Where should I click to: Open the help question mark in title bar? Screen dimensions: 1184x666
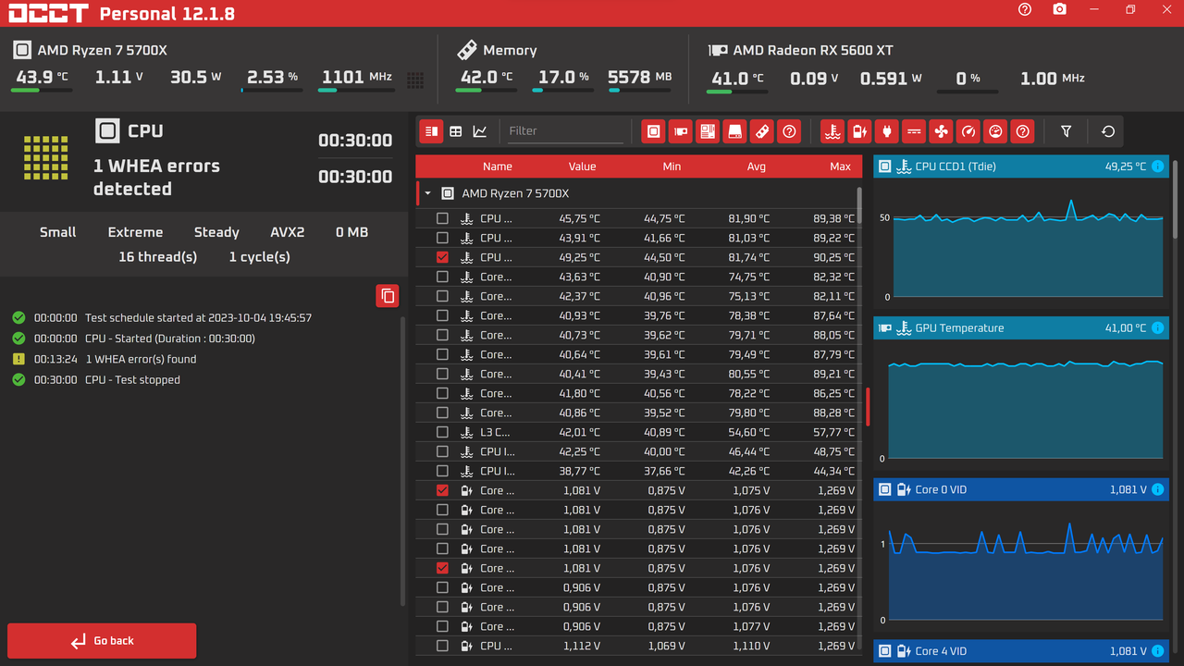1025,9
